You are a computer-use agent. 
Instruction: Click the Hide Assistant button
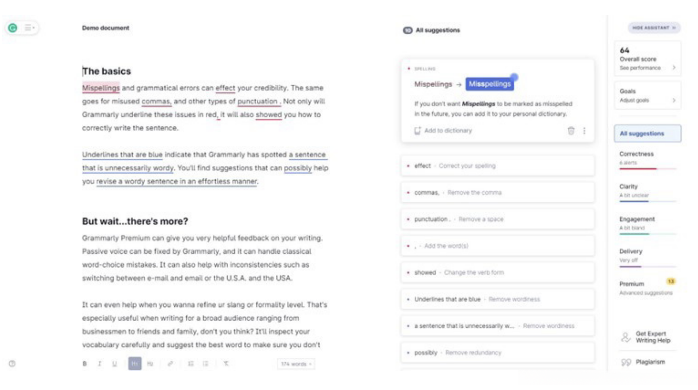654,28
